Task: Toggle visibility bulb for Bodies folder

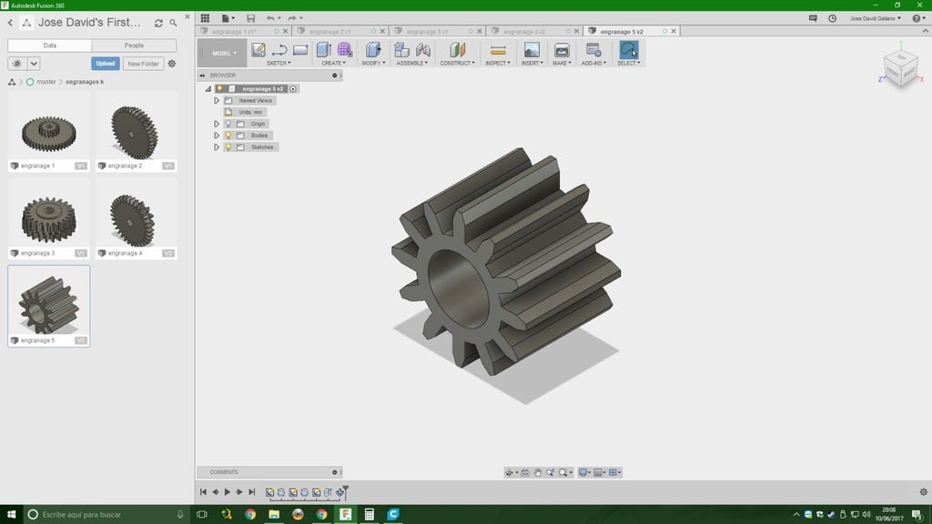Action: coord(228,136)
